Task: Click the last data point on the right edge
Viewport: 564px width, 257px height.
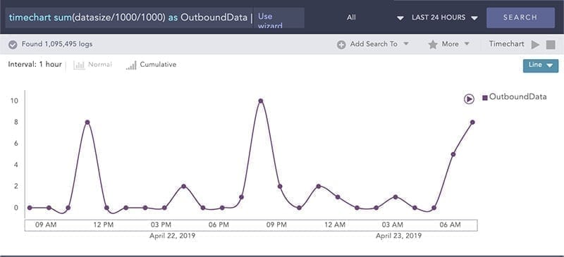Action: point(472,123)
